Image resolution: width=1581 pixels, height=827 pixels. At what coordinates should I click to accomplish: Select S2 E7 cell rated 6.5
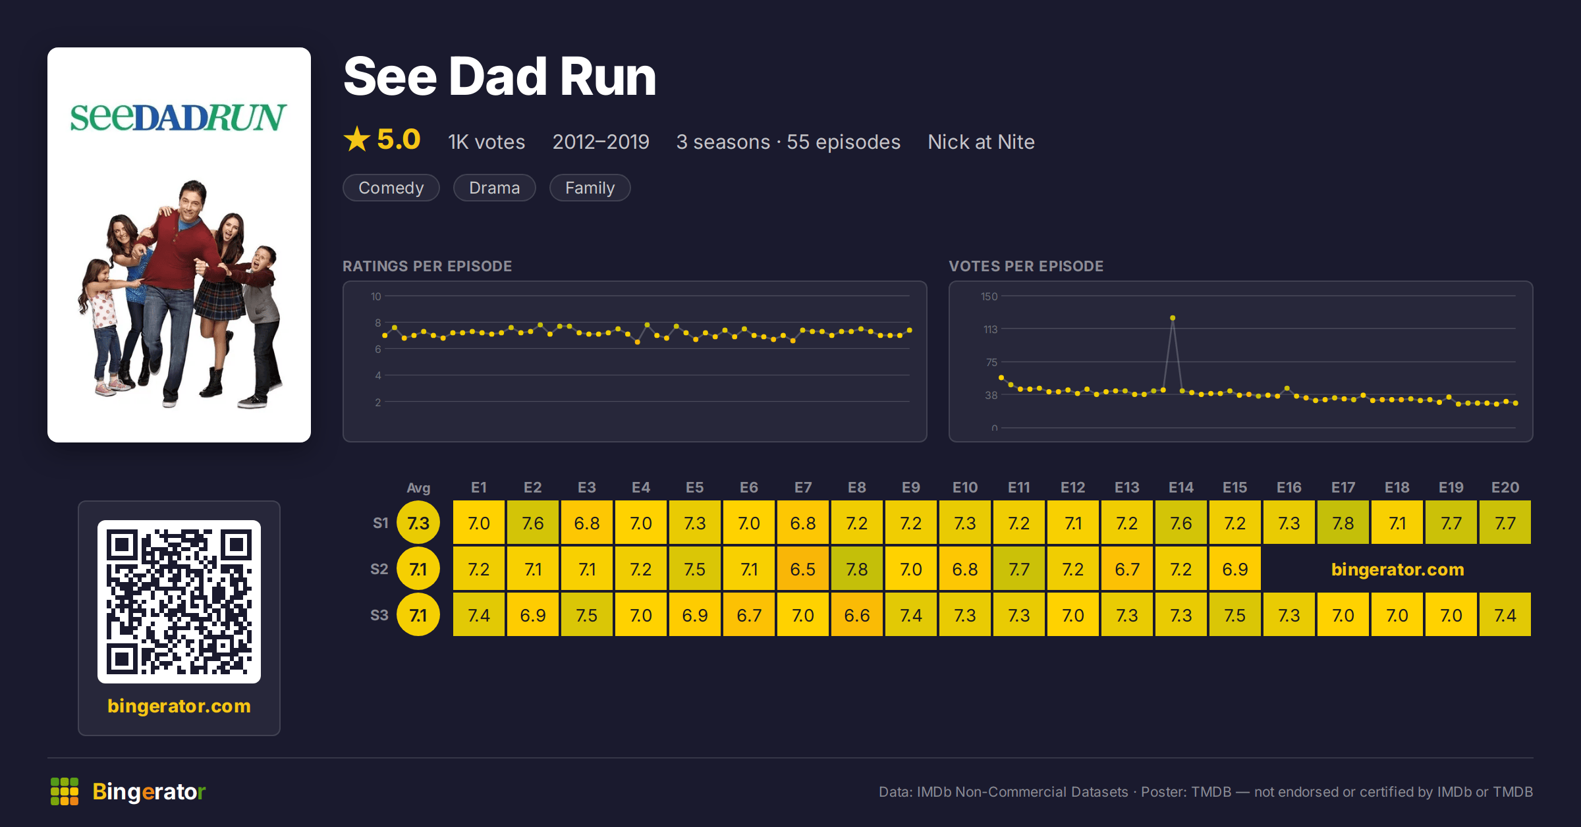(803, 569)
